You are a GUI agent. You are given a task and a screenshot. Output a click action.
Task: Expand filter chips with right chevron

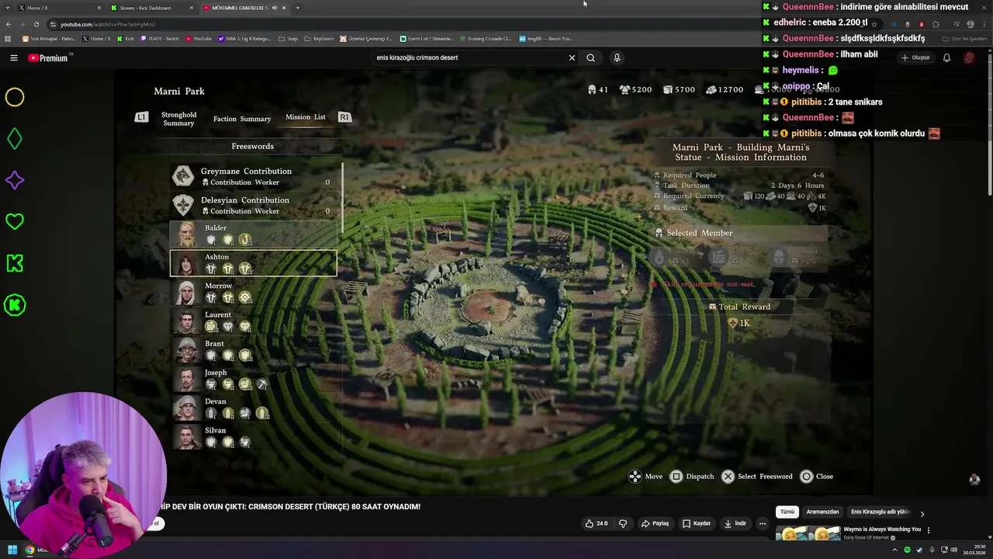pos(922,513)
